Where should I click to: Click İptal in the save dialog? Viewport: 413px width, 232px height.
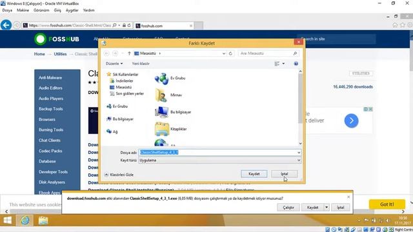285,174
